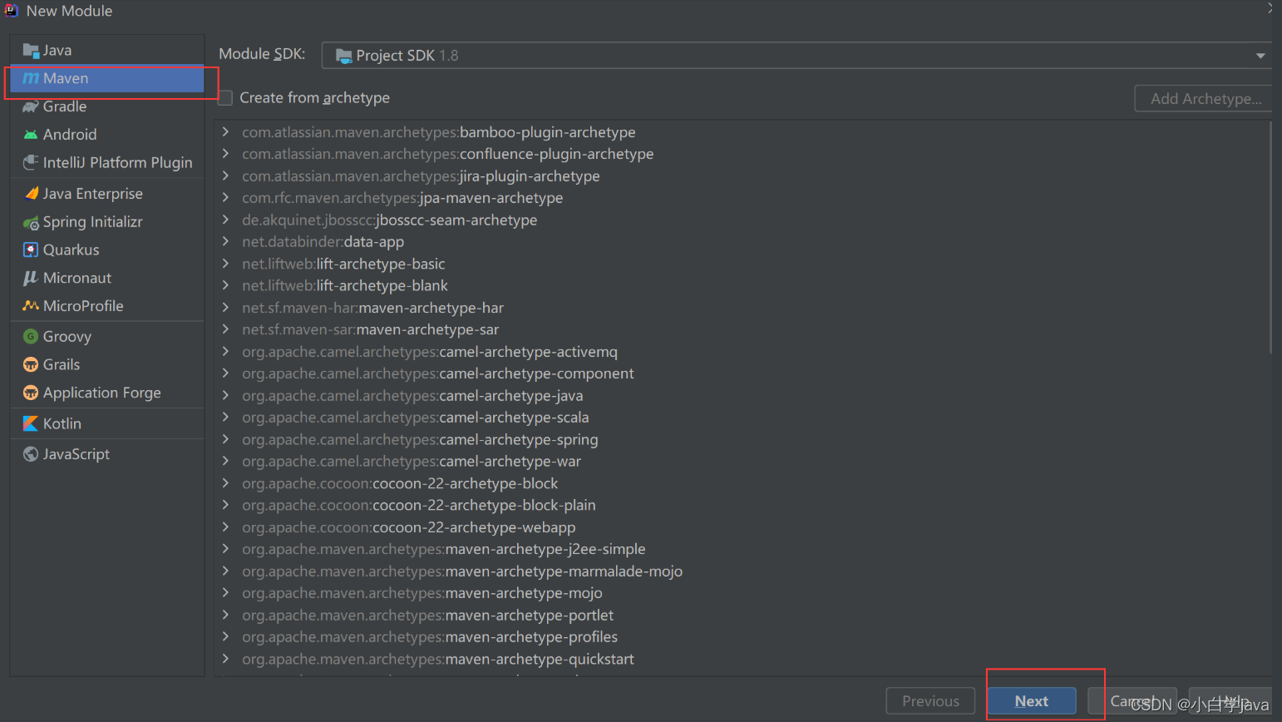Click the Kotlin logo icon
Screen dimensions: 1282x722
[x=31, y=423]
